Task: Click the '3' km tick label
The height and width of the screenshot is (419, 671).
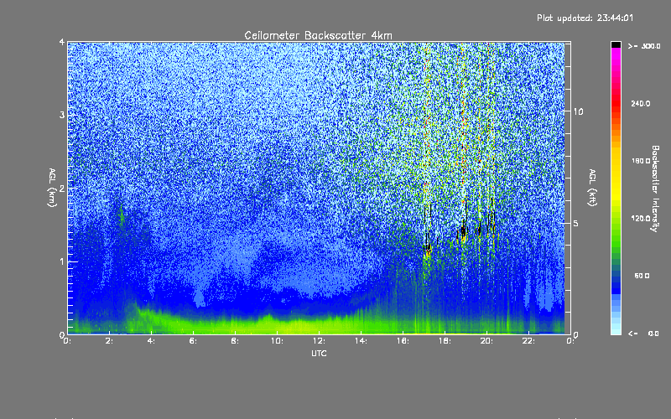Action: [62, 115]
